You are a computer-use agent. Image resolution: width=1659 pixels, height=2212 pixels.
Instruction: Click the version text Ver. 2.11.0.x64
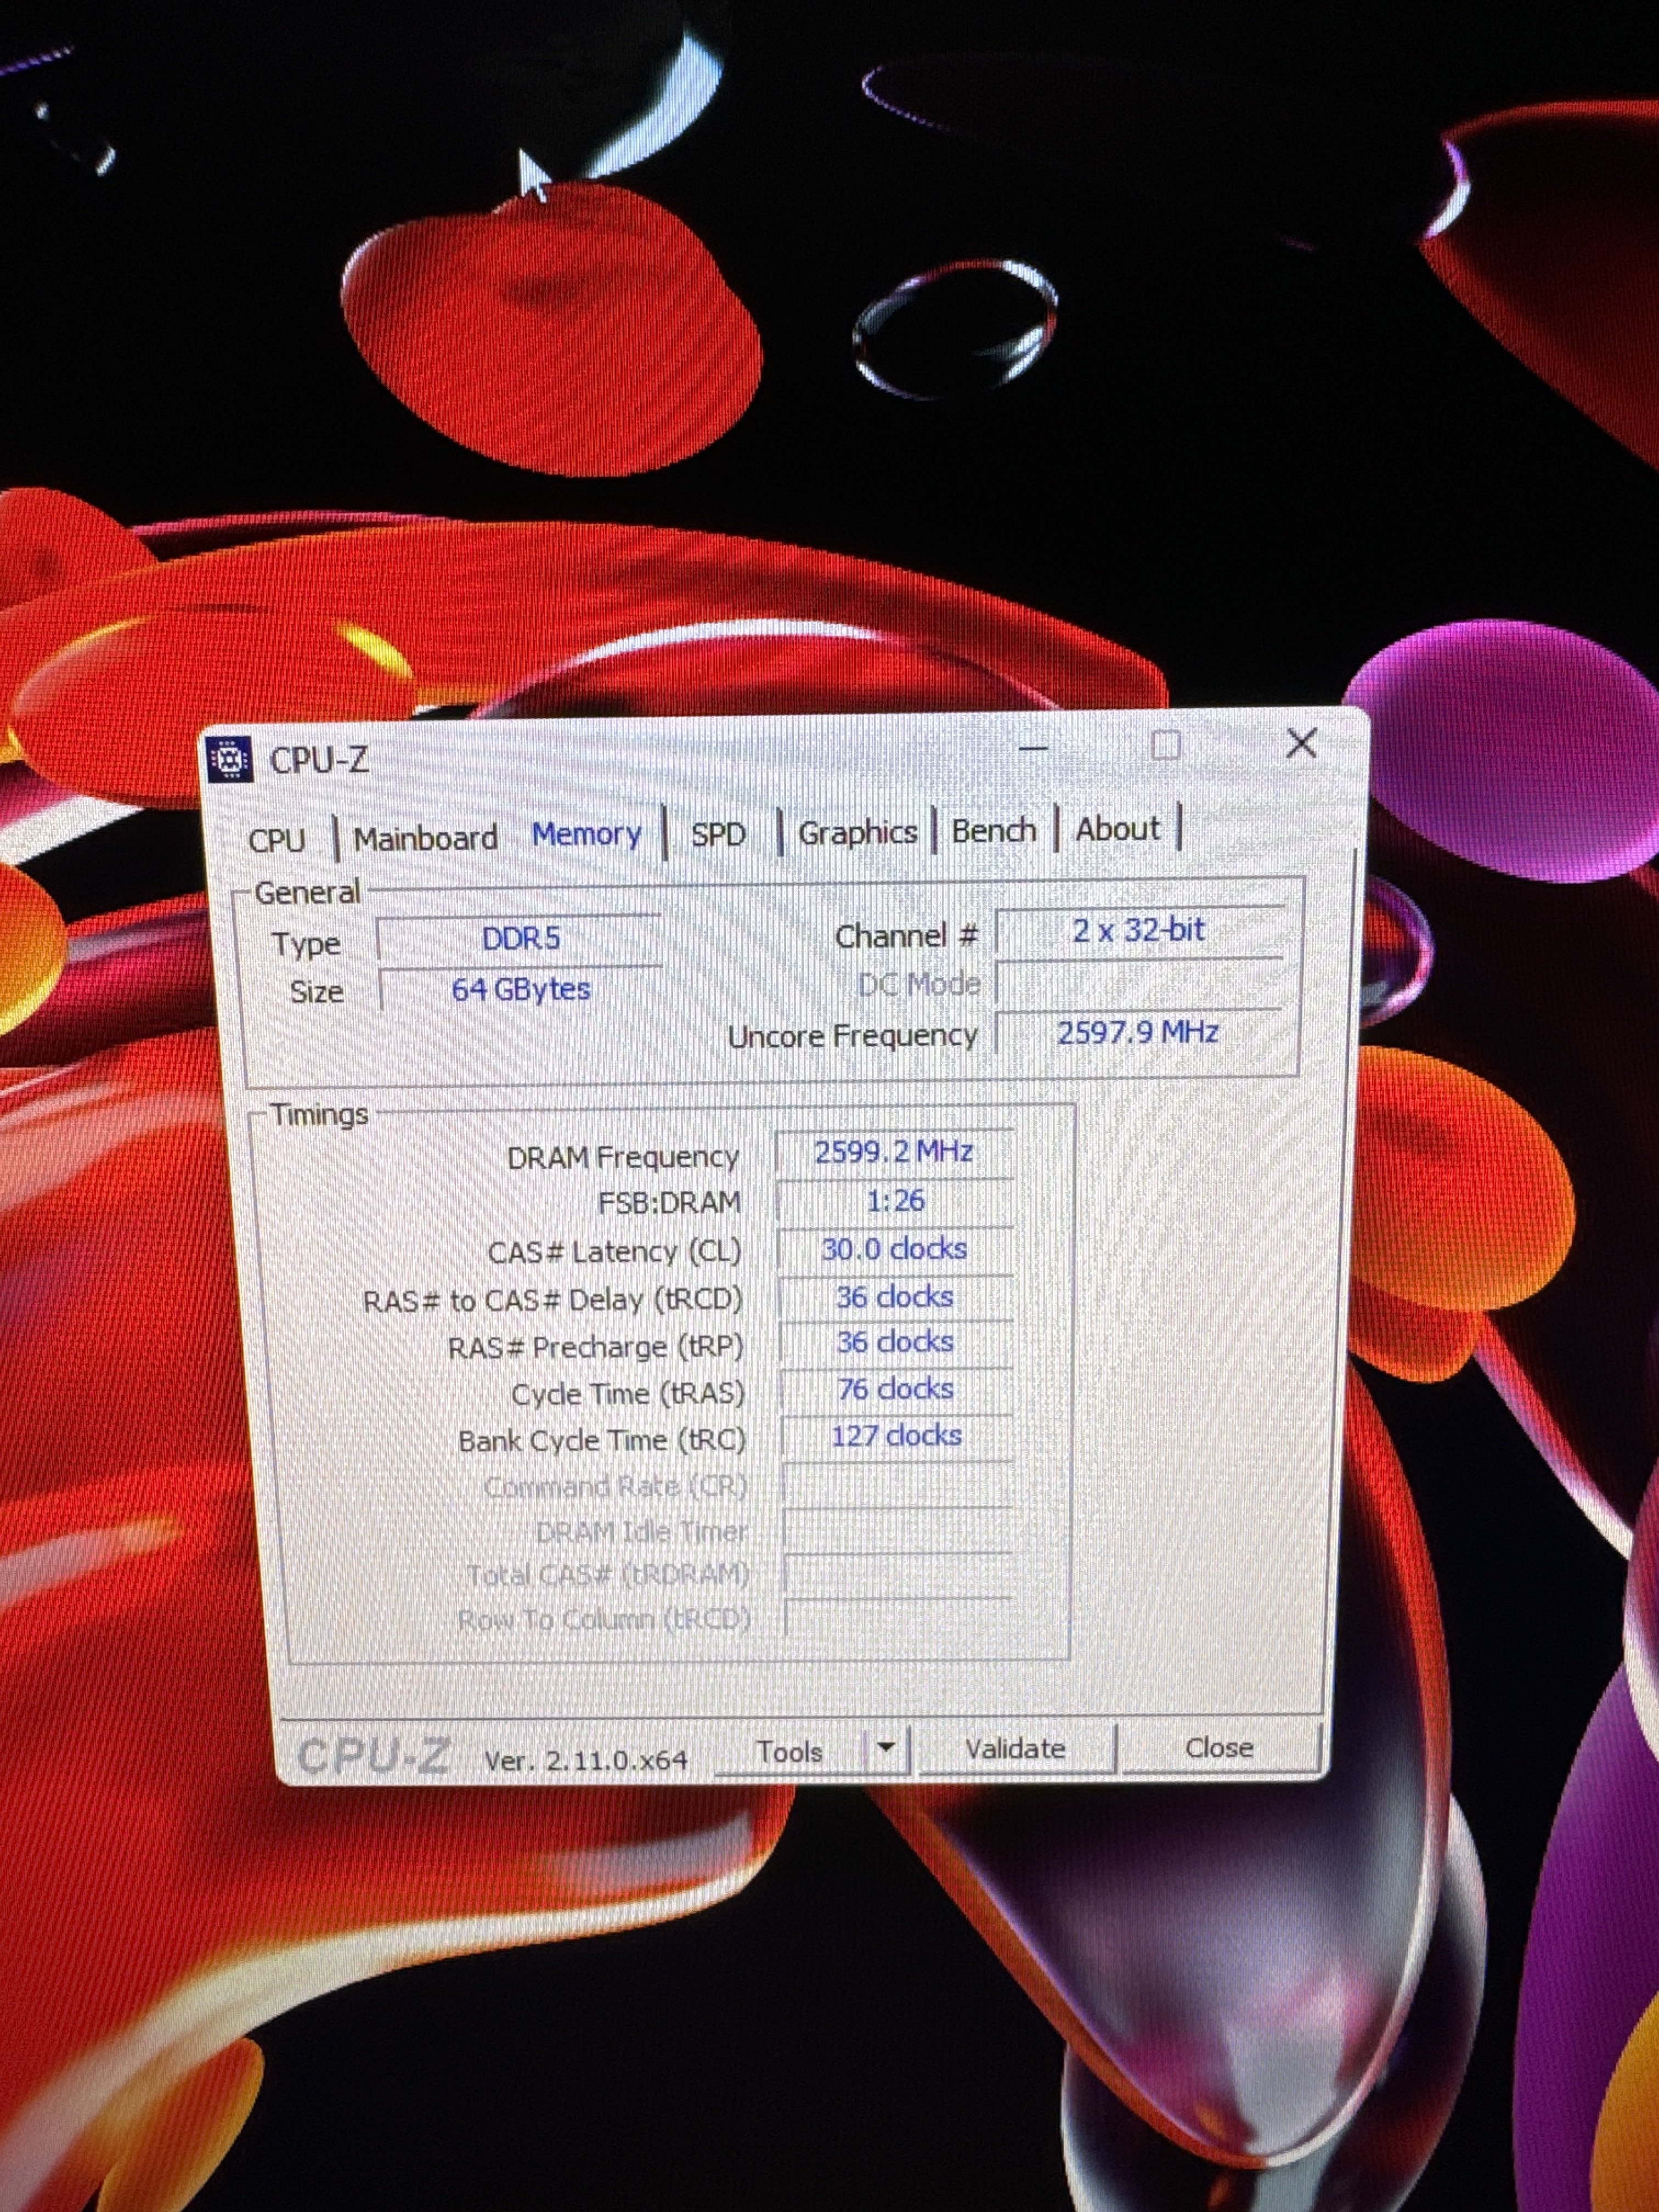pos(586,1760)
